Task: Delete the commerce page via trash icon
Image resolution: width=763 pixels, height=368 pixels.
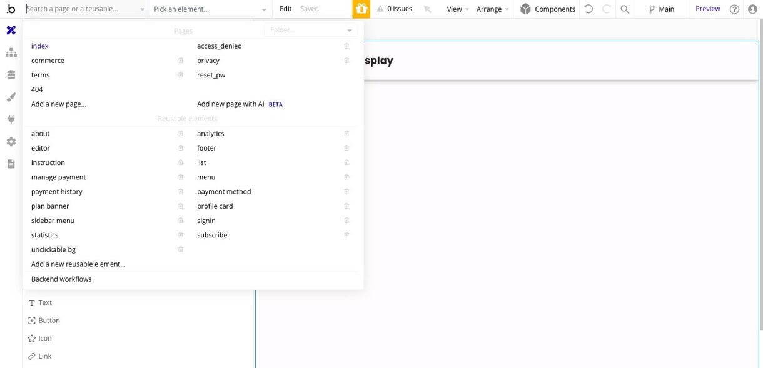Action: click(x=181, y=61)
